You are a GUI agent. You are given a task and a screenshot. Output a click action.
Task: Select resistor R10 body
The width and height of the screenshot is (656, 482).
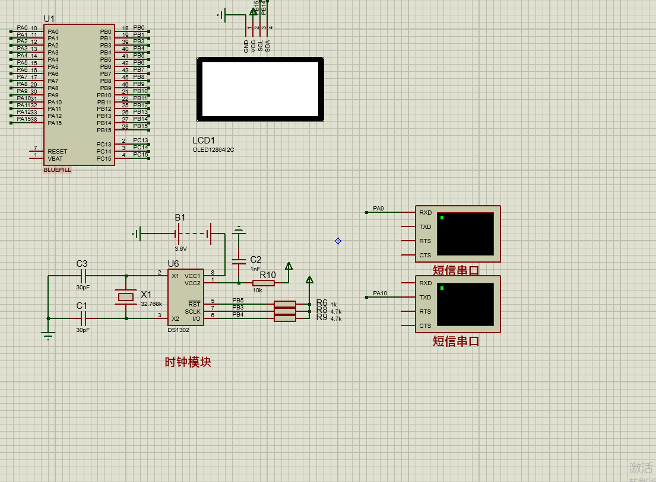(x=264, y=283)
